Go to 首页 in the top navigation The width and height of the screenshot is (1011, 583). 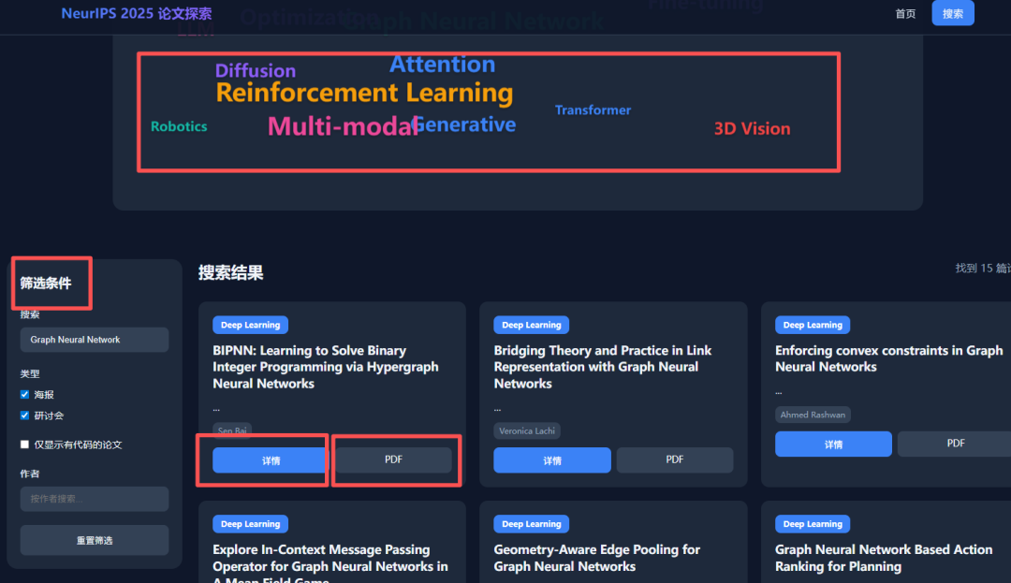[905, 14]
